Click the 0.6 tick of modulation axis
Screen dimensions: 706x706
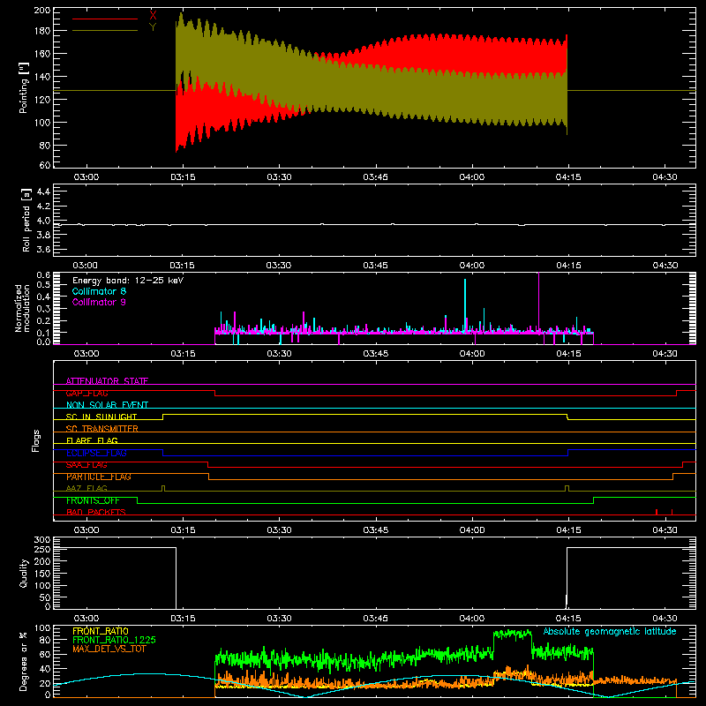(x=43, y=275)
